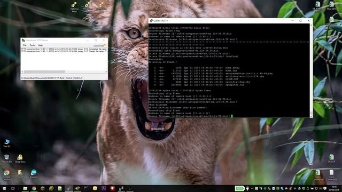
Task: Open File Explorer from the taskbar
Action: pyautogui.click(x=25, y=188)
